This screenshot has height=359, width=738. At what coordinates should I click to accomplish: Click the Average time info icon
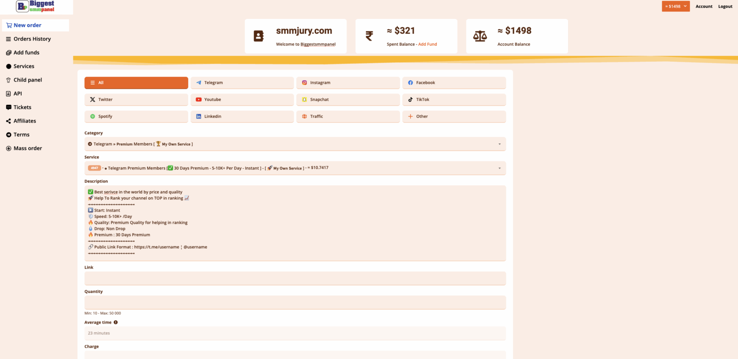[x=116, y=323]
